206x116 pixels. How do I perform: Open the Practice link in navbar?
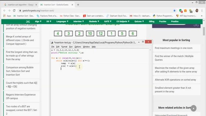coord(174,22)
